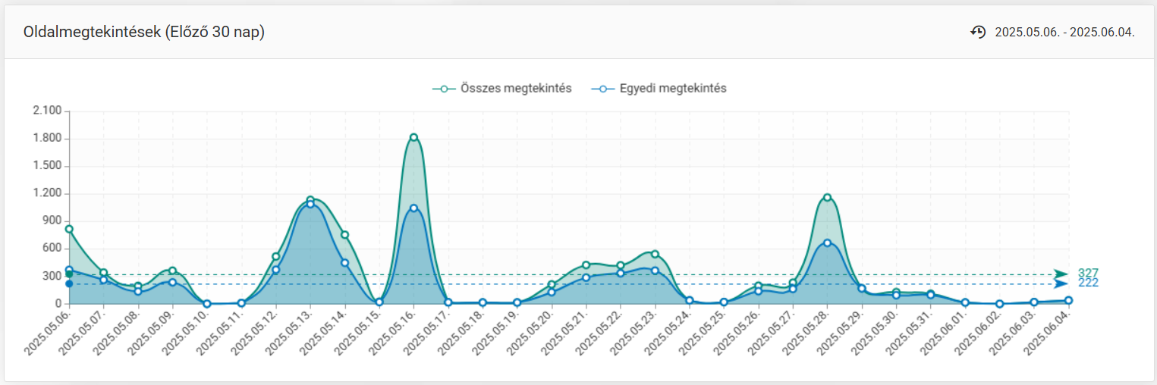Image resolution: width=1157 pixels, height=385 pixels.
Task: Click the solid blue average marker at the Y axis
Action: tap(69, 284)
